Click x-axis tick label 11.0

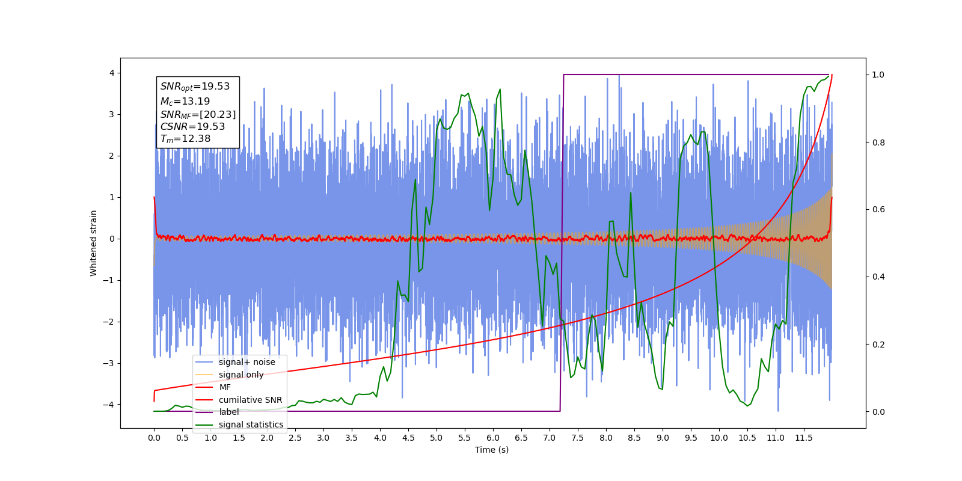(776, 438)
